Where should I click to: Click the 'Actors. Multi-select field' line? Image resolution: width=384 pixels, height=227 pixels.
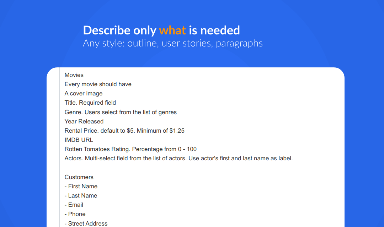[x=178, y=159]
